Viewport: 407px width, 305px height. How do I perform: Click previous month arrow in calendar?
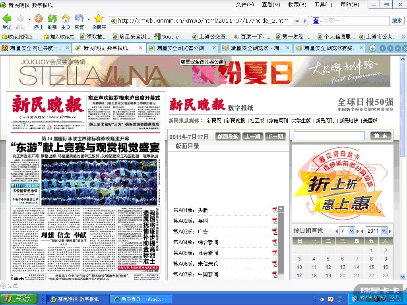pos(337,231)
